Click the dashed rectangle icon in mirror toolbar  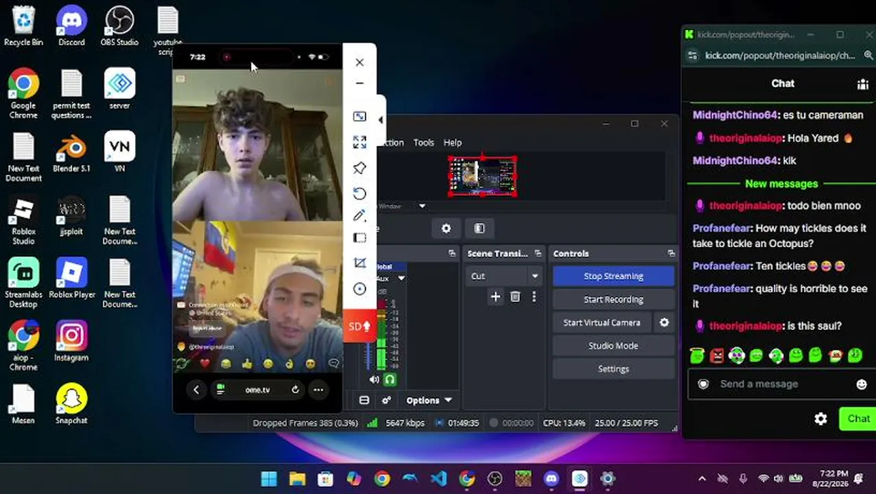click(359, 238)
